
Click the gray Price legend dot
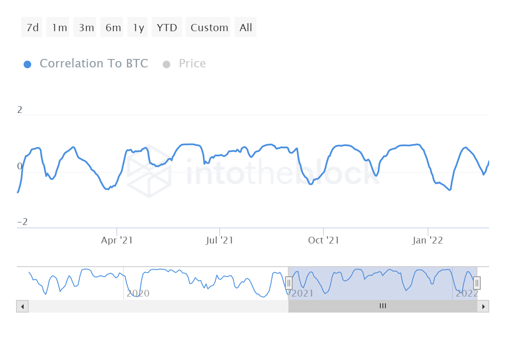[166, 64]
